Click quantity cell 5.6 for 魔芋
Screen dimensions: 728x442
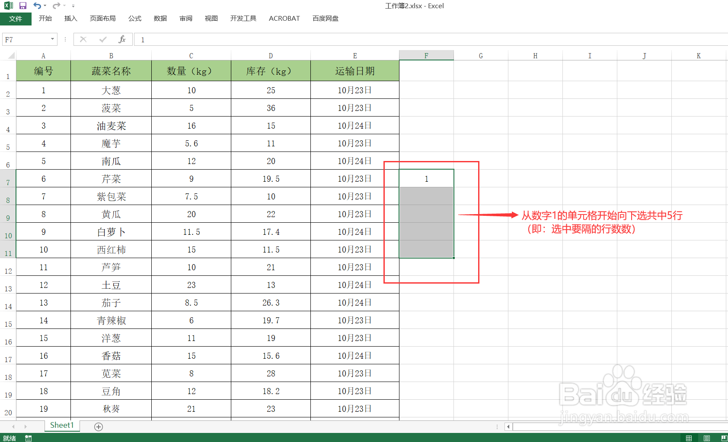192,143
